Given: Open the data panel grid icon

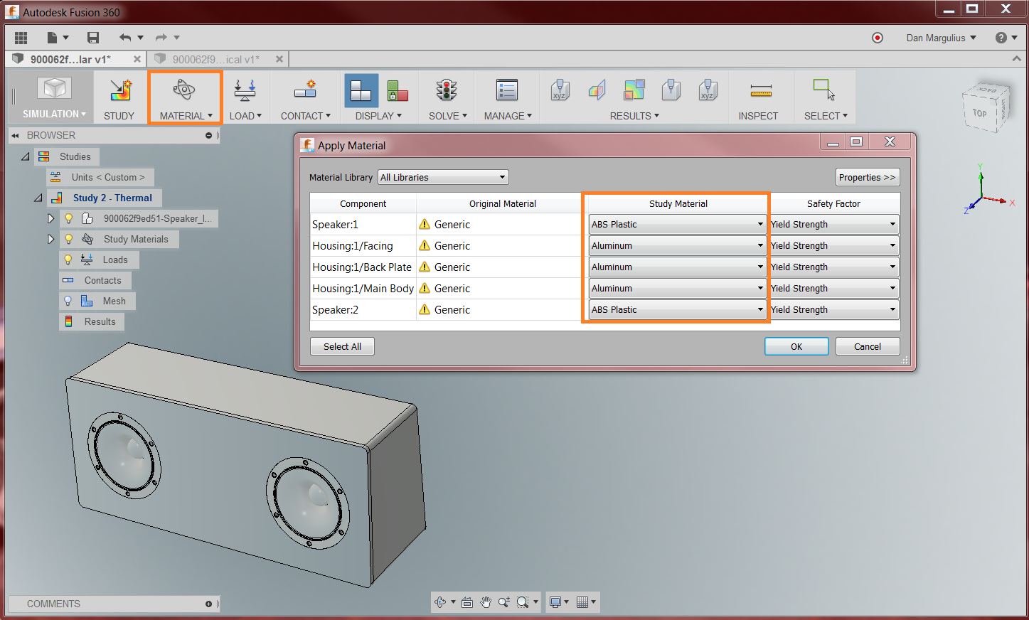Looking at the screenshot, I should tap(21, 38).
